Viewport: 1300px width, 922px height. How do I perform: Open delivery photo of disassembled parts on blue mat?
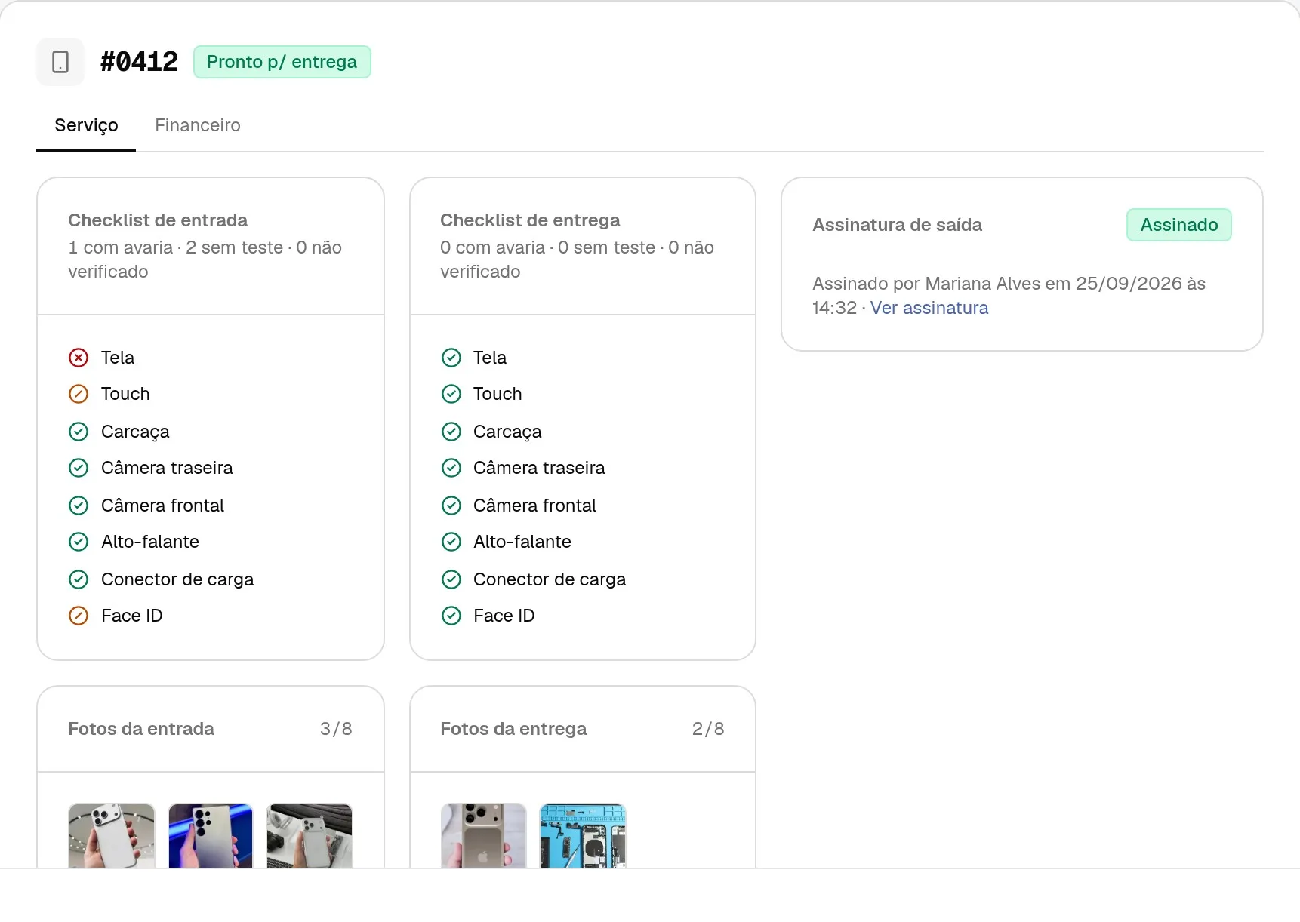[583, 835]
